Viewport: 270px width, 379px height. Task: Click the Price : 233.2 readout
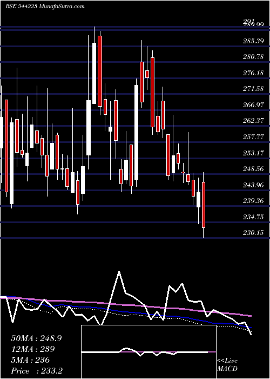pyautogui.click(x=37, y=371)
